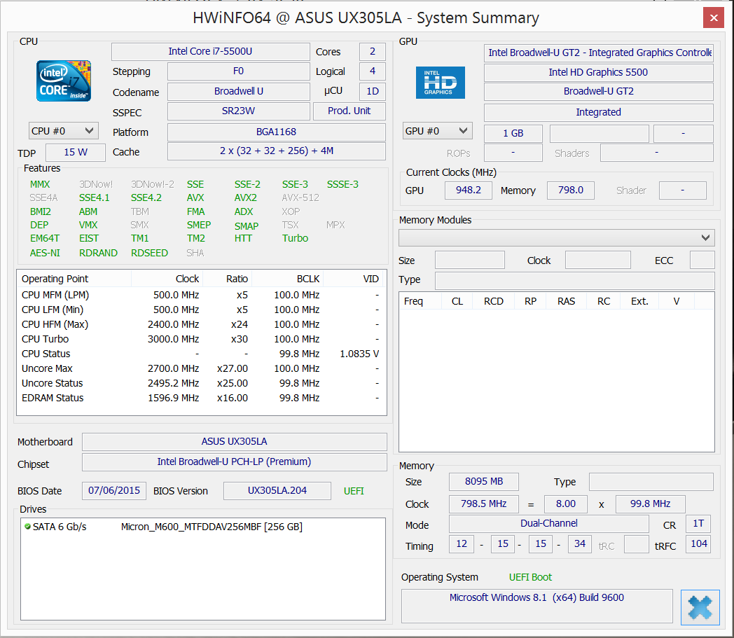This screenshot has width=734, height=638.
Task: Expand the Memory Modules dropdown list
Action: 556,238
